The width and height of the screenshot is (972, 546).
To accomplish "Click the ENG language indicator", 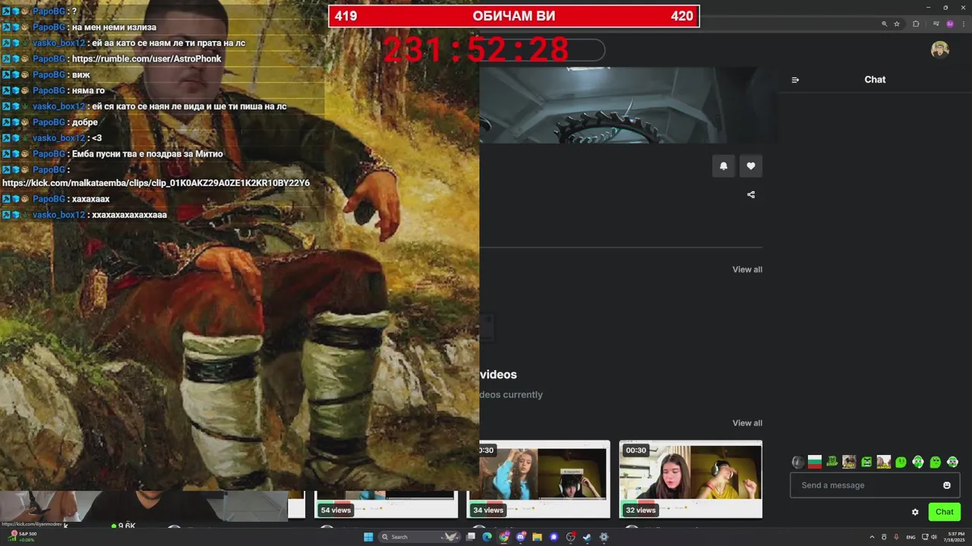I will [x=910, y=537].
